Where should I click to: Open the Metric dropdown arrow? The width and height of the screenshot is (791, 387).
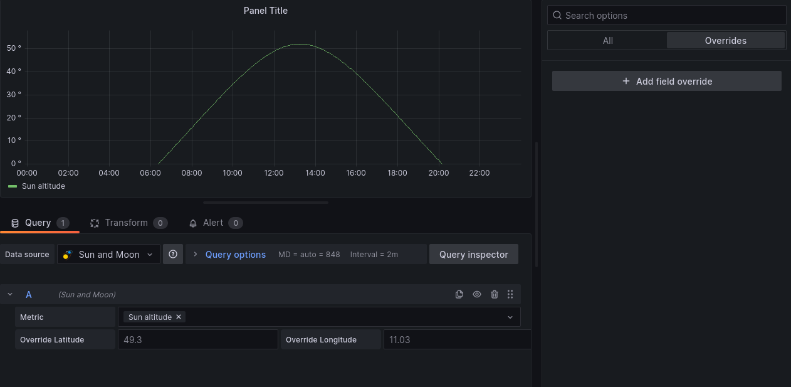[x=510, y=317]
